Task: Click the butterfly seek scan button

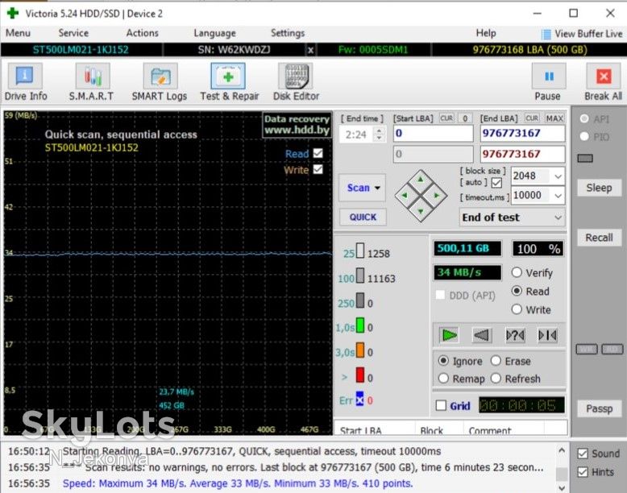Action: coord(547,335)
